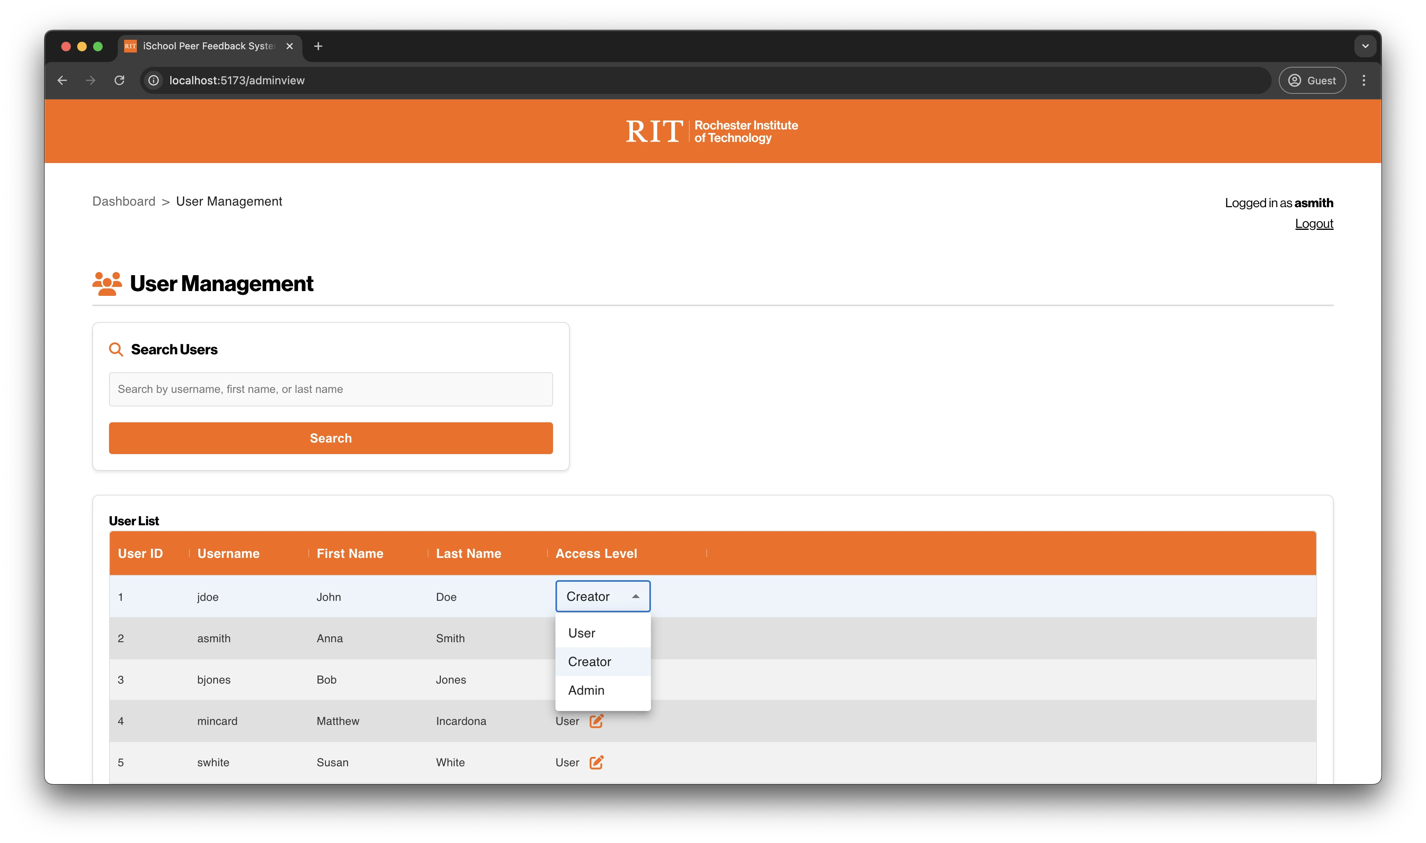The height and width of the screenshot is (843, 1426).
Task: Click the Guest profile button
Action: tap(1312, 80)
